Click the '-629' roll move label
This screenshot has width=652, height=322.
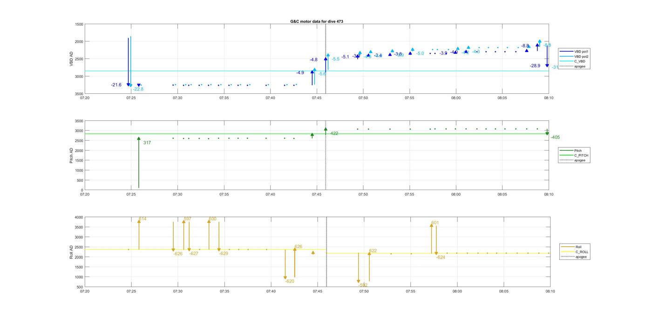[224, 254]
